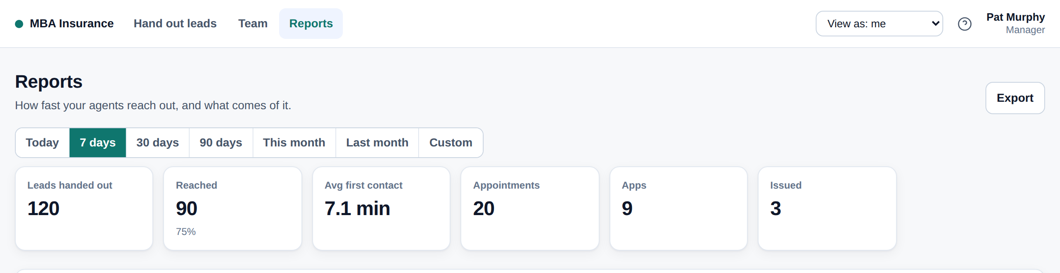Export the reports data
Screen dimensions: 1060x273
pyautogui.click(x=1015, y=98)
